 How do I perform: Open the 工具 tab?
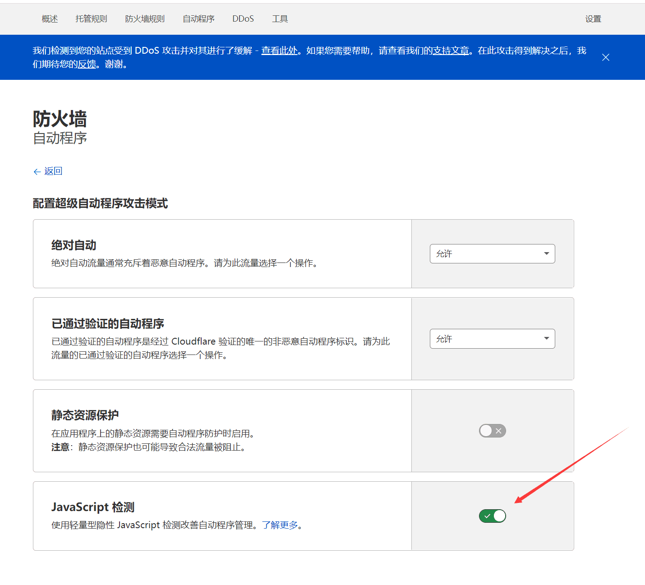tap(280, 19)
